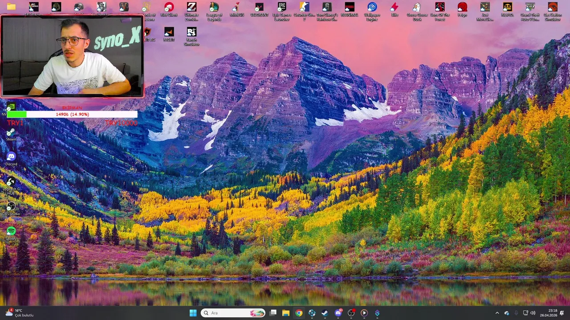
Task: Launch Wallpaper Engine shortcut
Action: [x=372, y=12]
